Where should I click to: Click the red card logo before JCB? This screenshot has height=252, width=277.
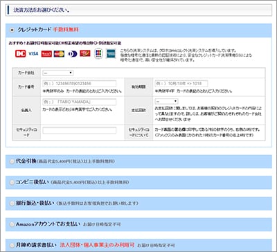click(x=85, y=53)
